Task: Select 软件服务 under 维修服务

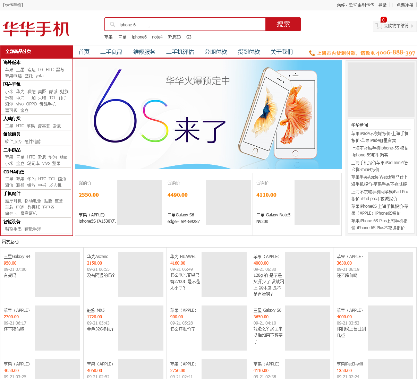Action: 13,141
